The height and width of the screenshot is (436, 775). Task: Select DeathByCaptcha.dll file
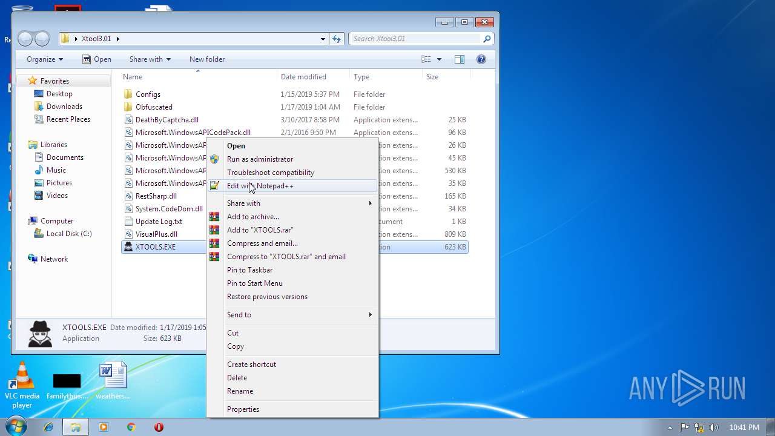point(167,120)
